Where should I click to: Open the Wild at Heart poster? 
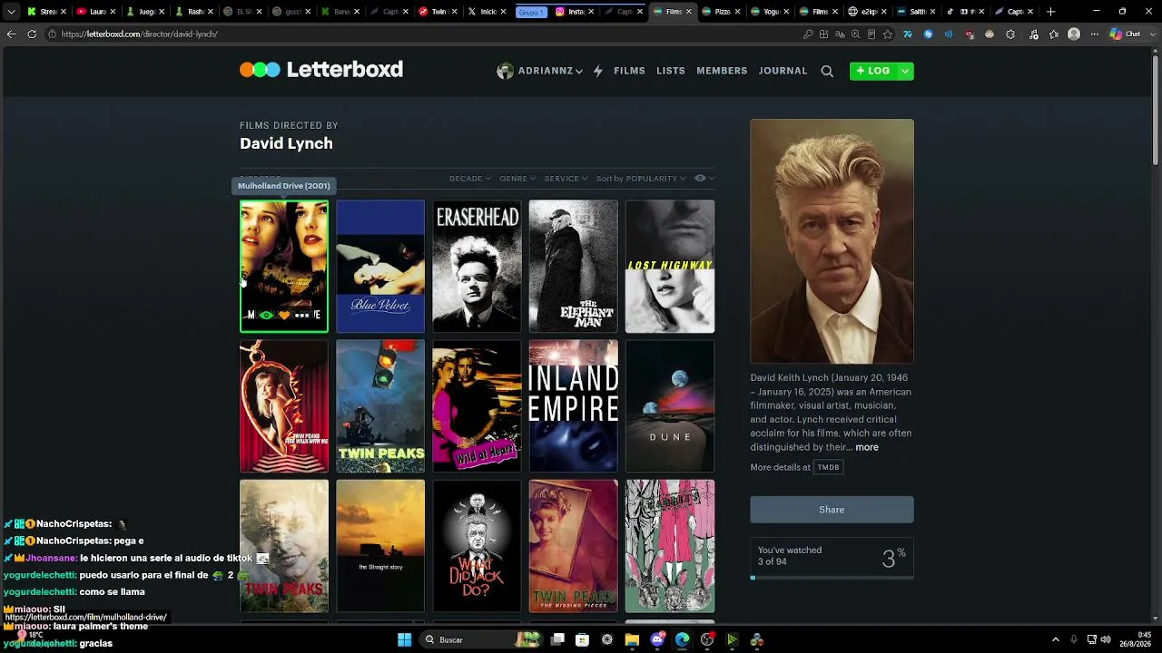click(x=477, y=406)
